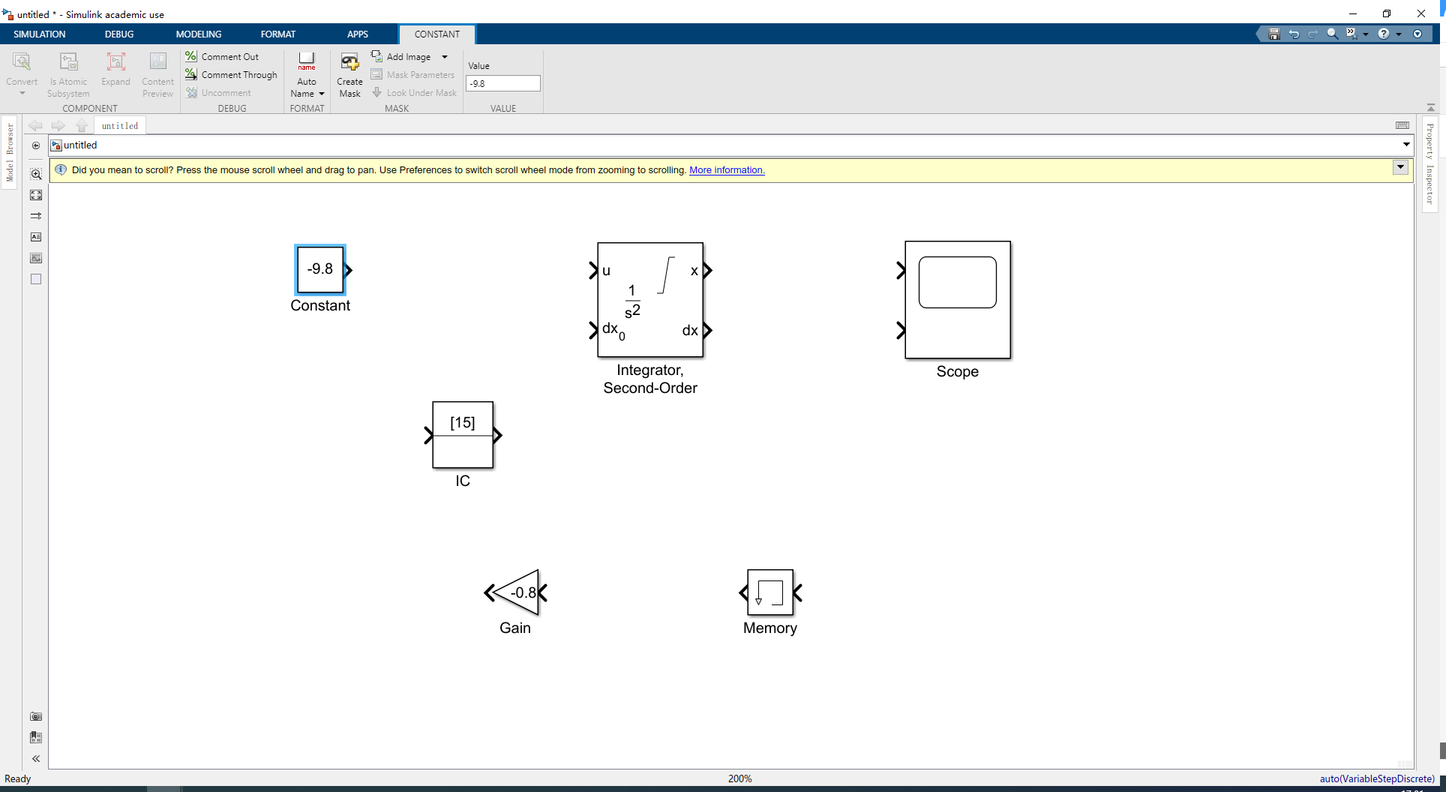1446x792 pixels.
Task: Select the CONSTANT tab
Action: point(437,34)
